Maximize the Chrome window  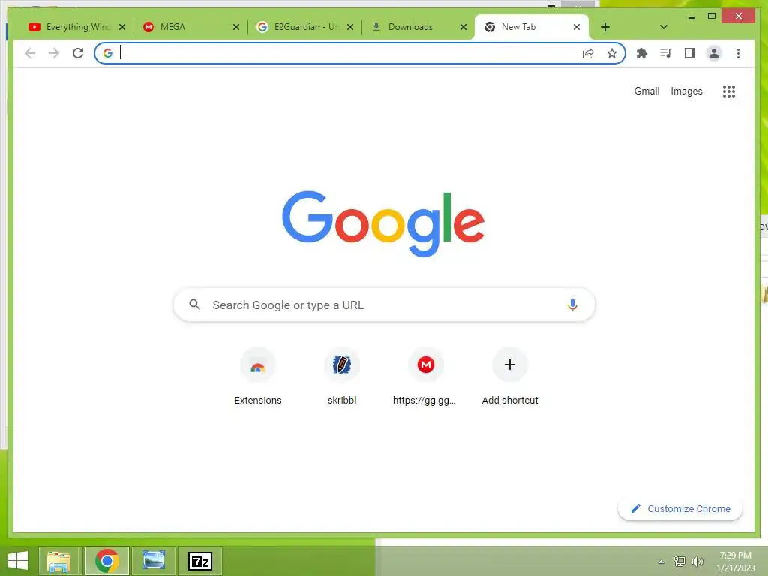pyautogui.click(x=712, y=16)
